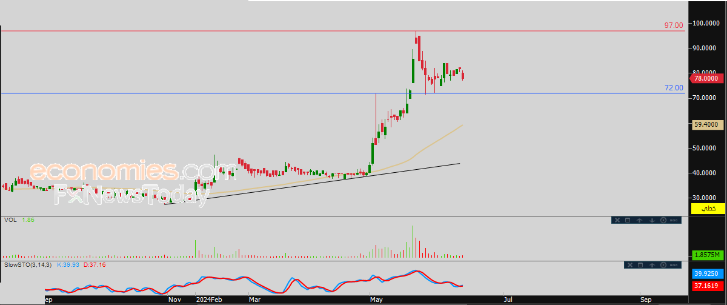Move the SlowSTO pane up
The width and height of the screenshot is (727, 305).
(x=652, y=265)
